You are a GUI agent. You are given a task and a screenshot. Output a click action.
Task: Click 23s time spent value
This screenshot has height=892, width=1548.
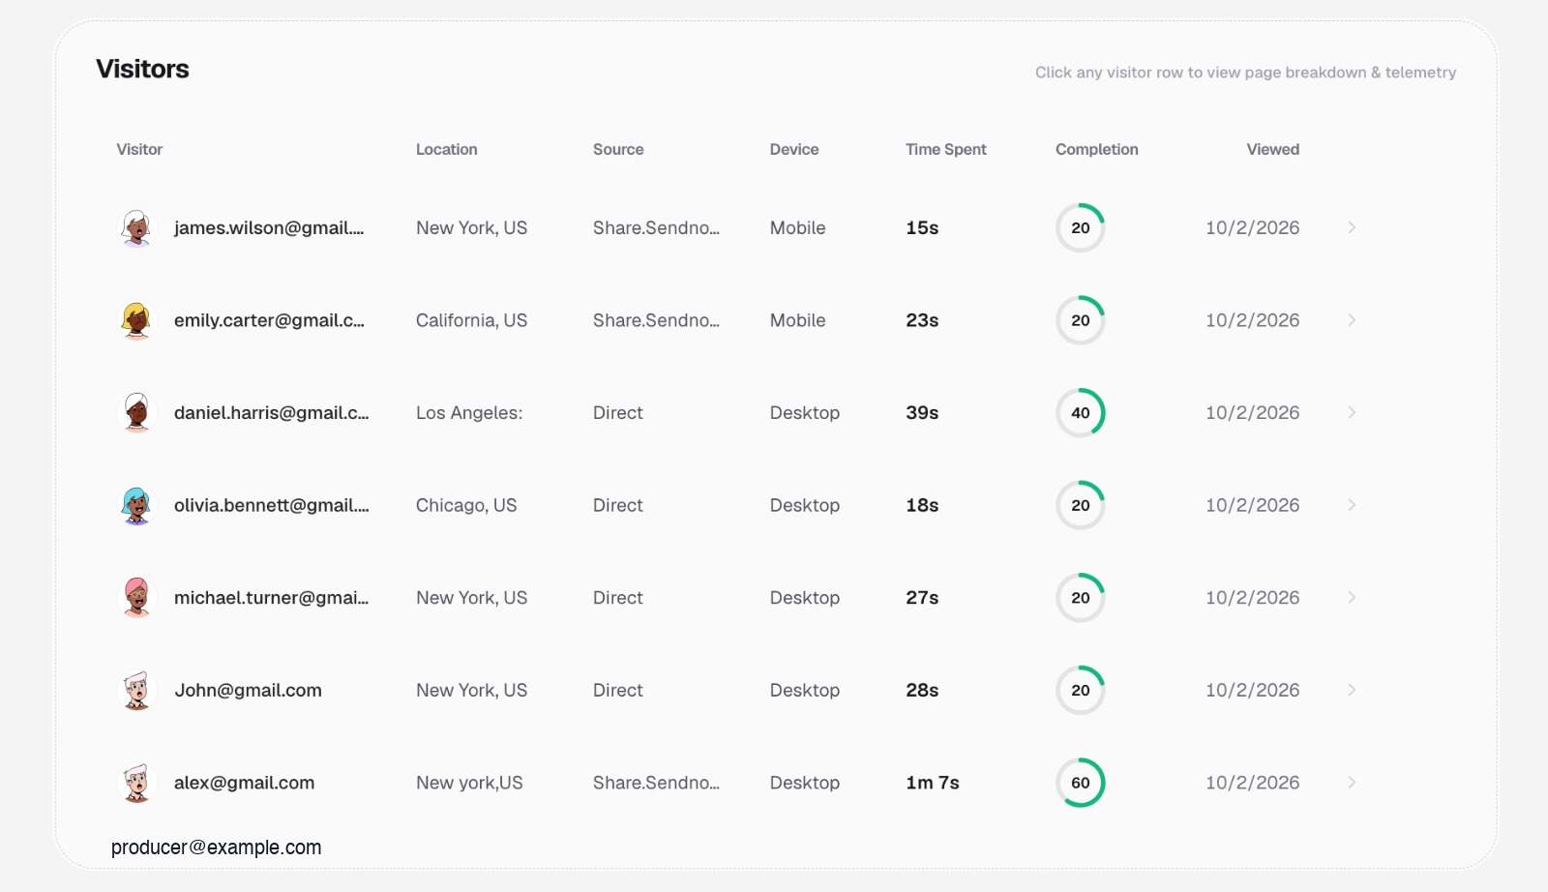pyautogui.click(x=922, y=320)
